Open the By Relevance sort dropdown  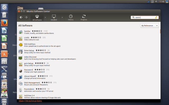[x=149, y=25]
